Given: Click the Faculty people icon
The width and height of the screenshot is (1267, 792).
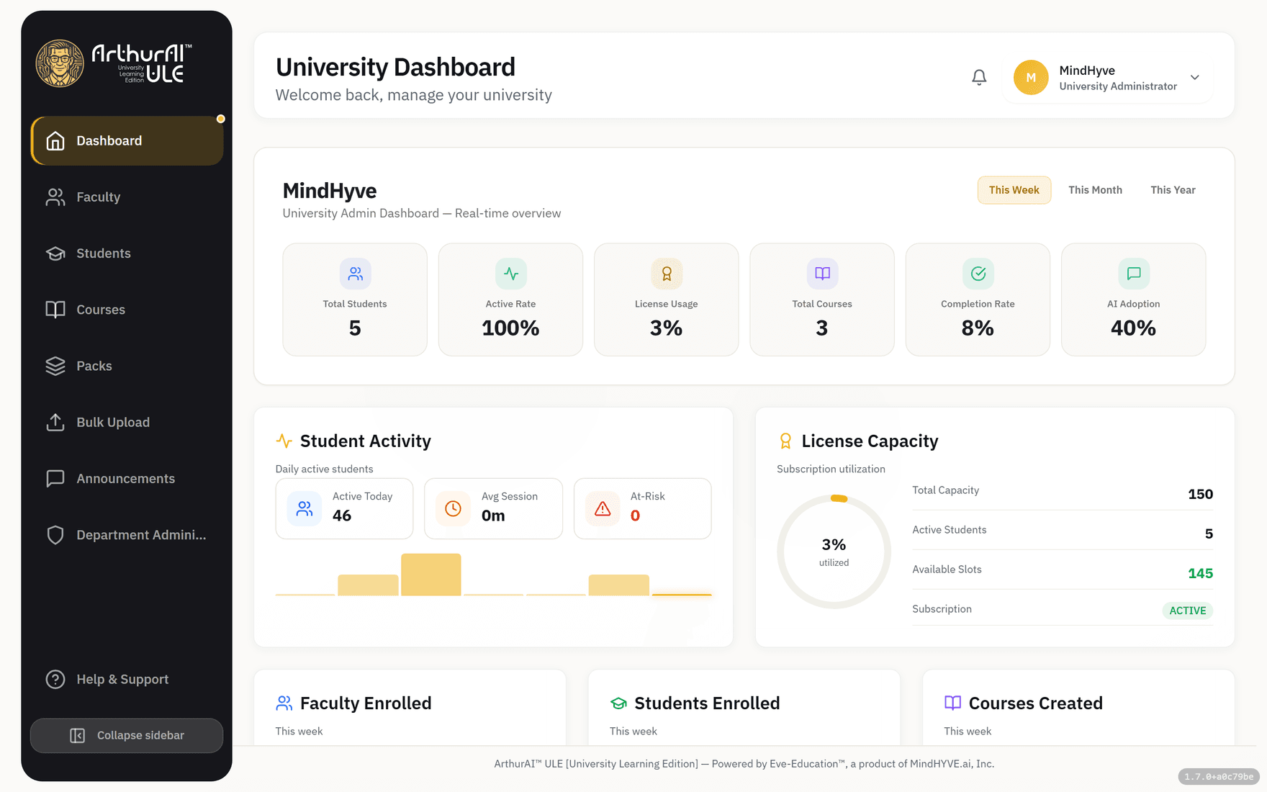Looking at the screenshot, I should (x=55, y=197).
